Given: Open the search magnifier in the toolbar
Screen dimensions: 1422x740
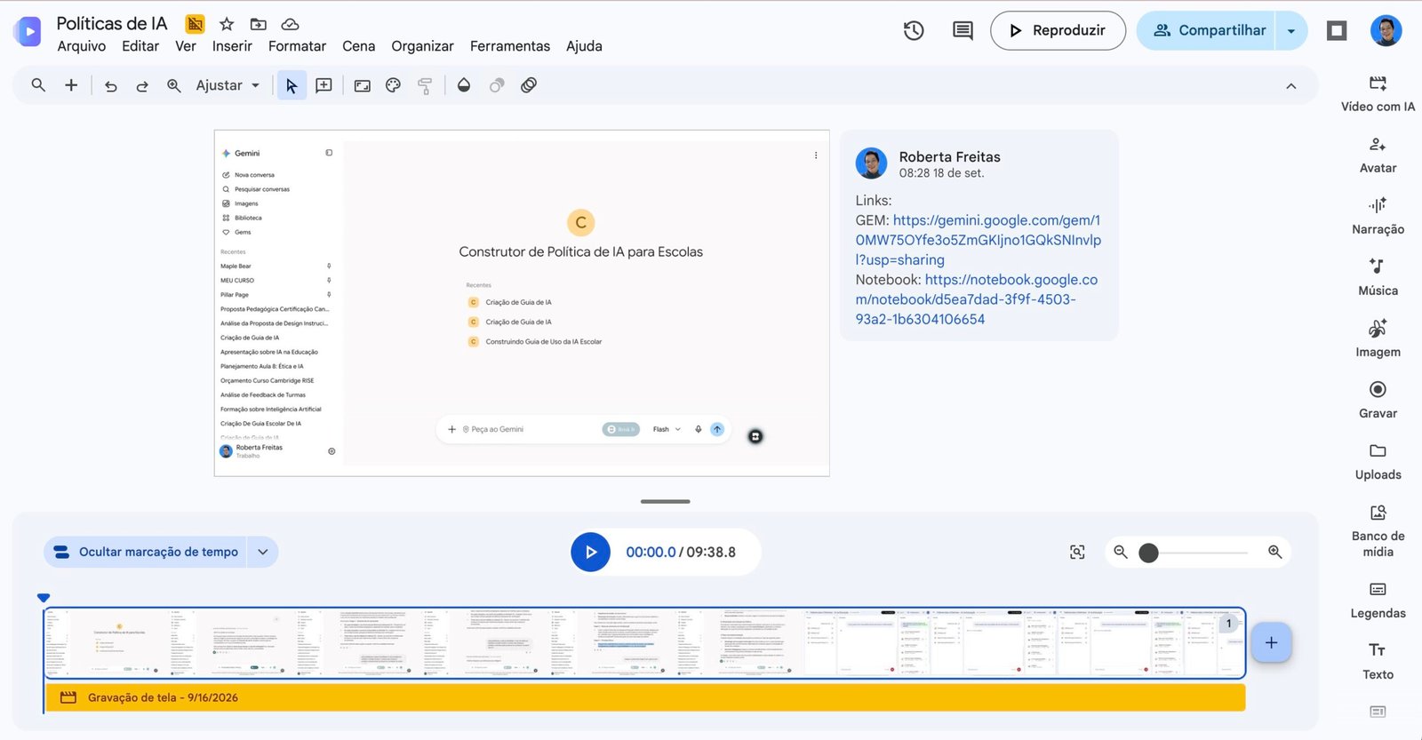Looking at the screenshot, I should coord(38,85).
